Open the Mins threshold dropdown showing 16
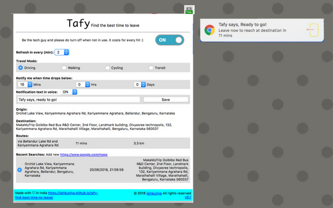This screenshot has width=333, height=208. [25, 84]
